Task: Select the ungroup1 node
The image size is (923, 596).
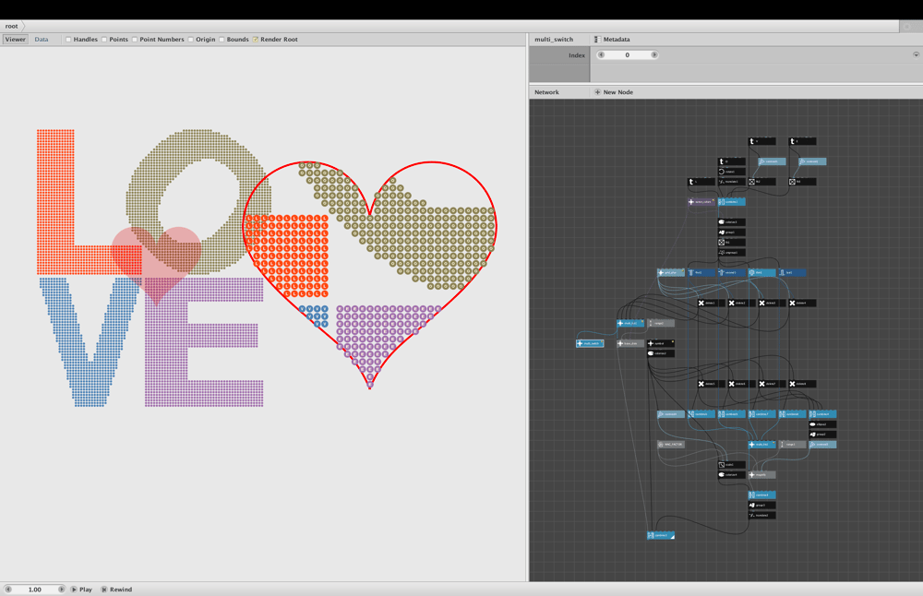Action: pos(732,253)
